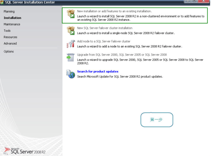Go to the Tools section
The height and width of the screenshot is (156, 213).
[7, 31]
